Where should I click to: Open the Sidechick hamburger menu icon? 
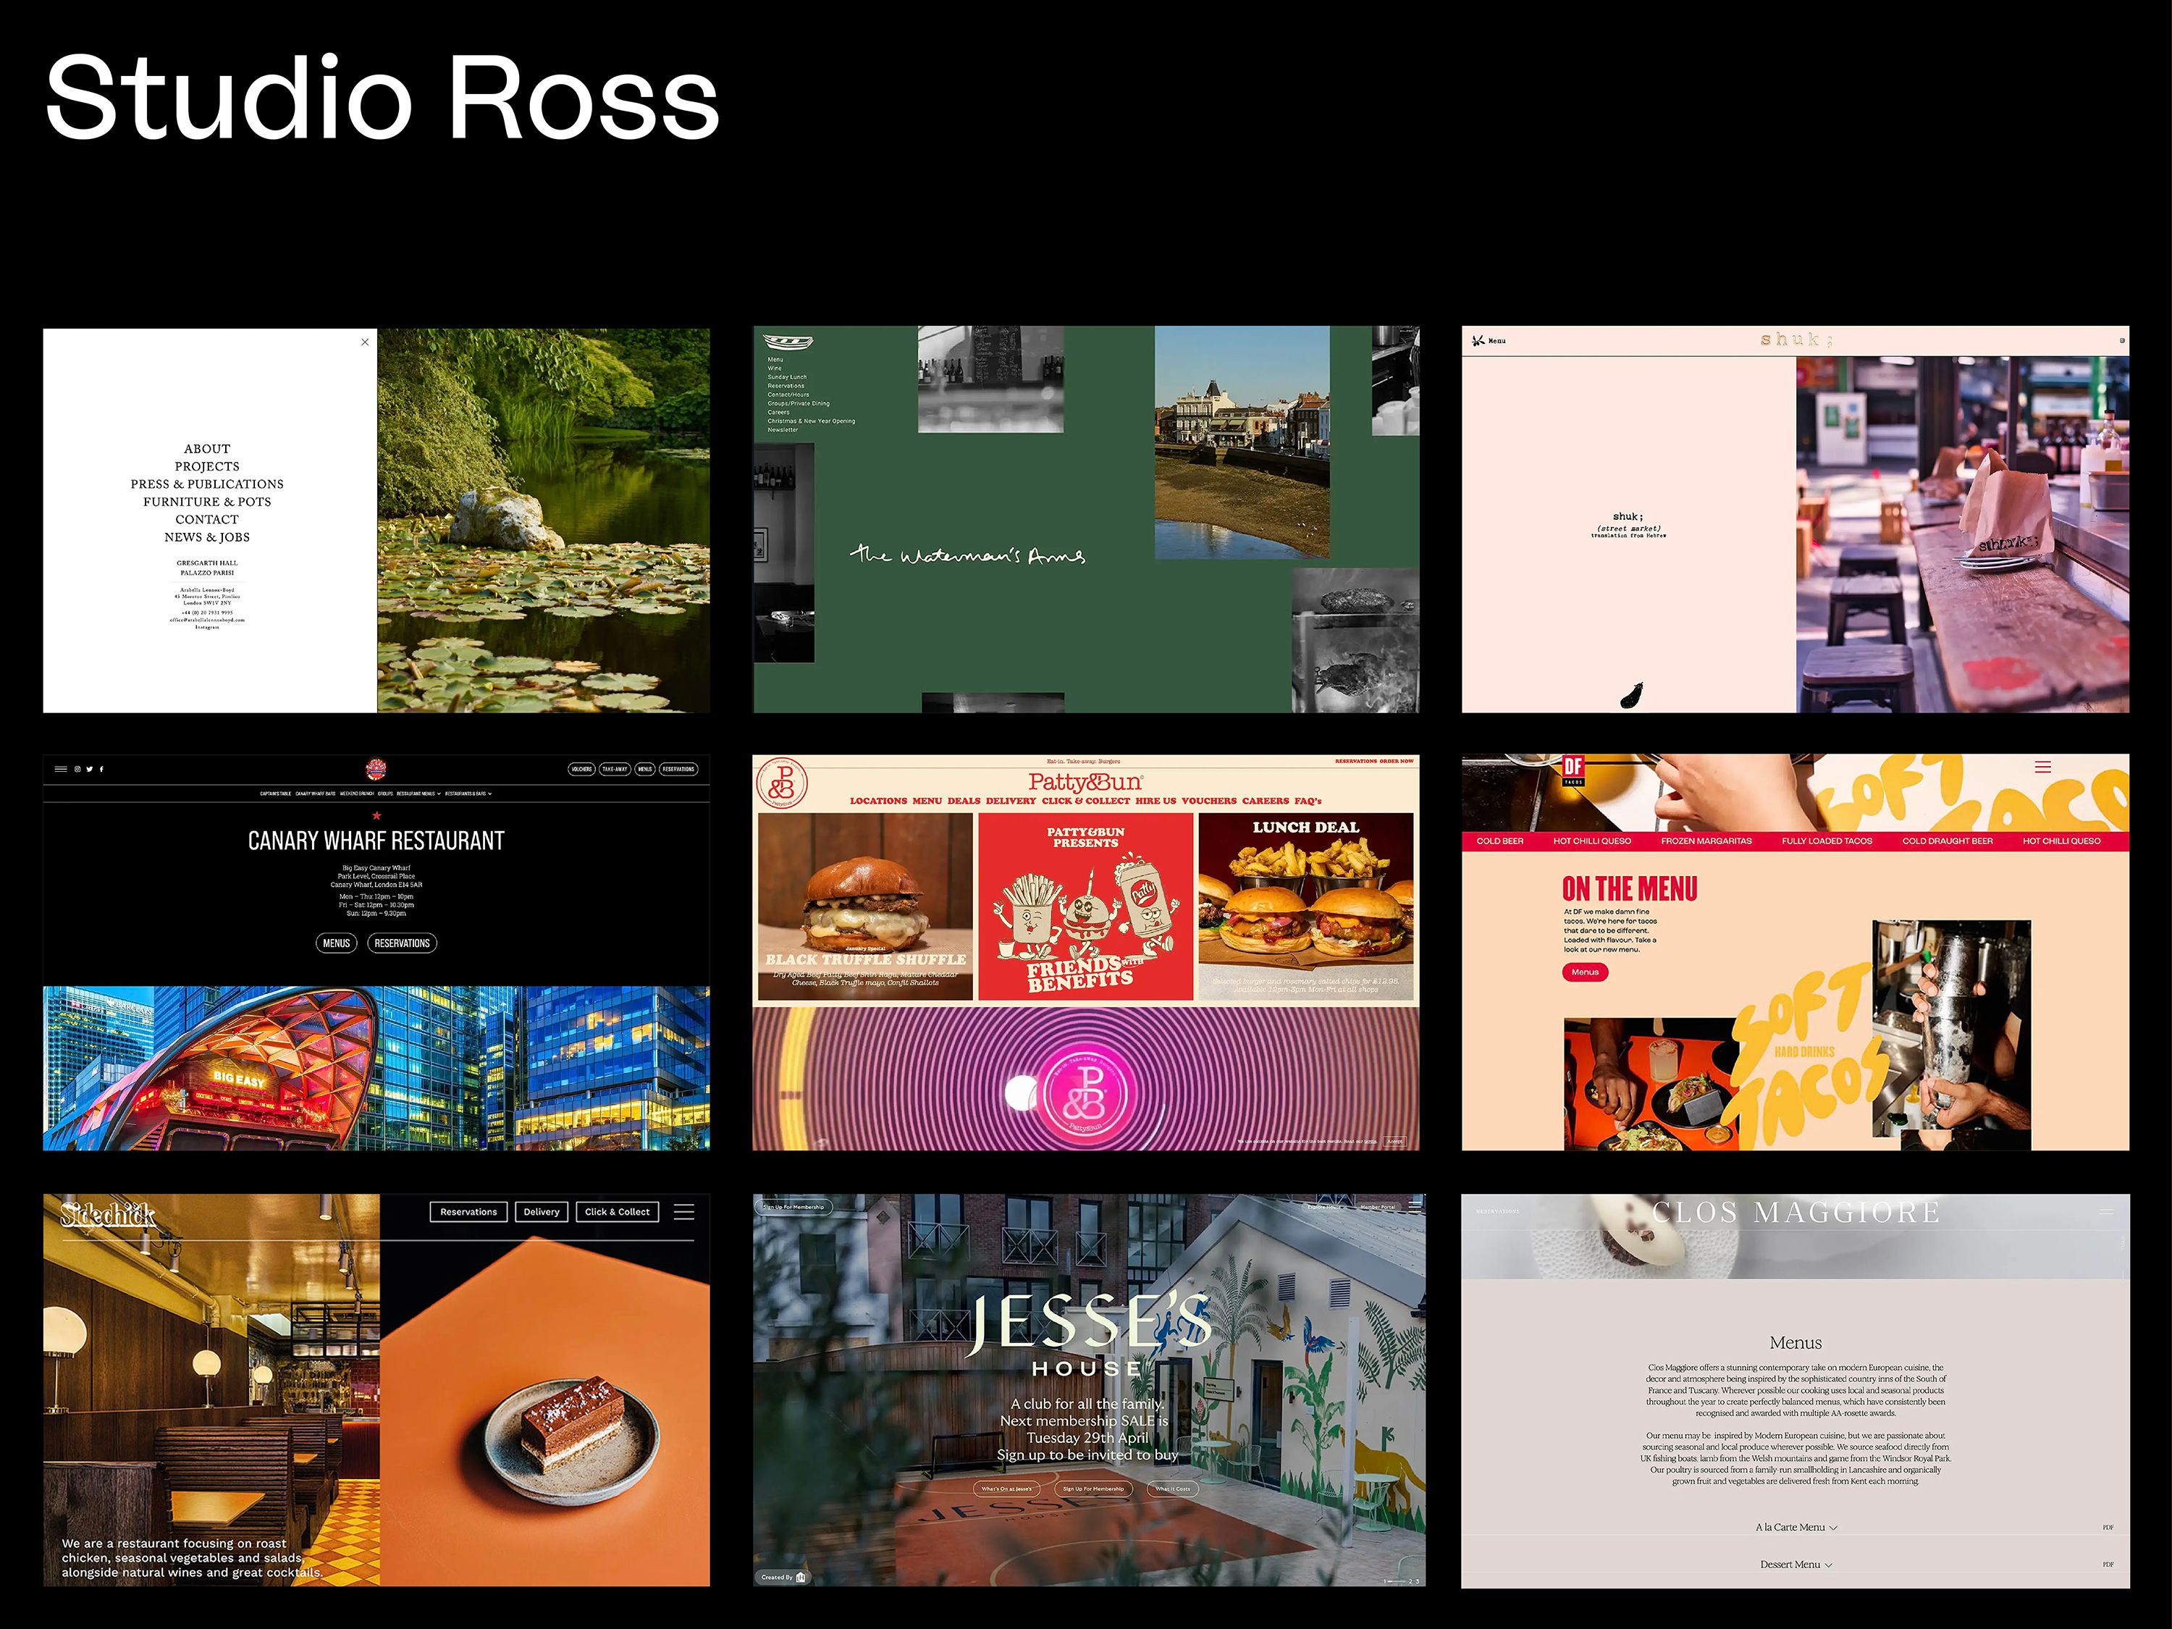point(684,1212)
